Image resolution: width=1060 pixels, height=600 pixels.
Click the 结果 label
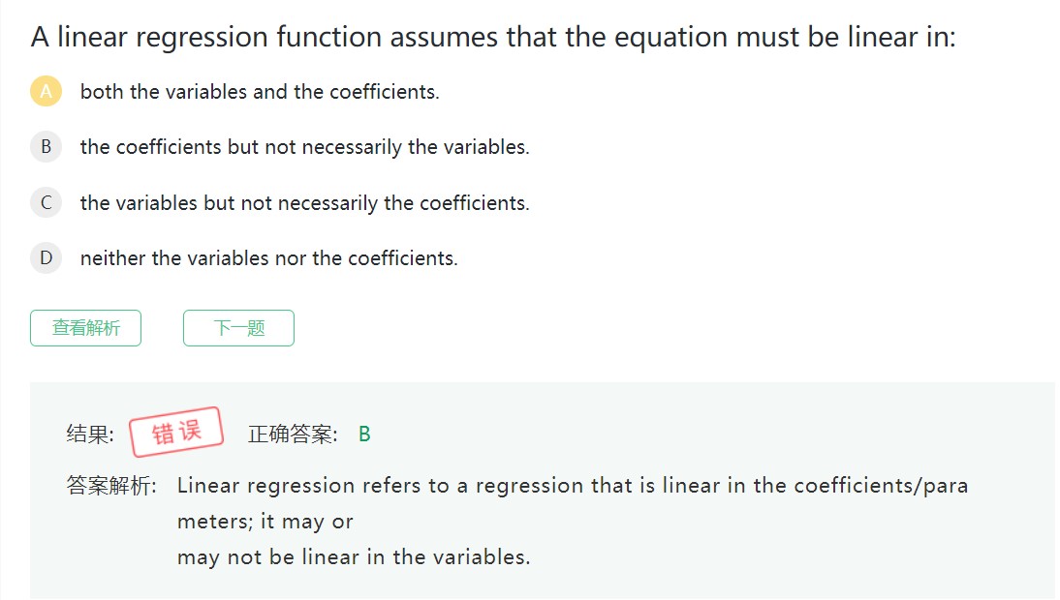(89, 435)
